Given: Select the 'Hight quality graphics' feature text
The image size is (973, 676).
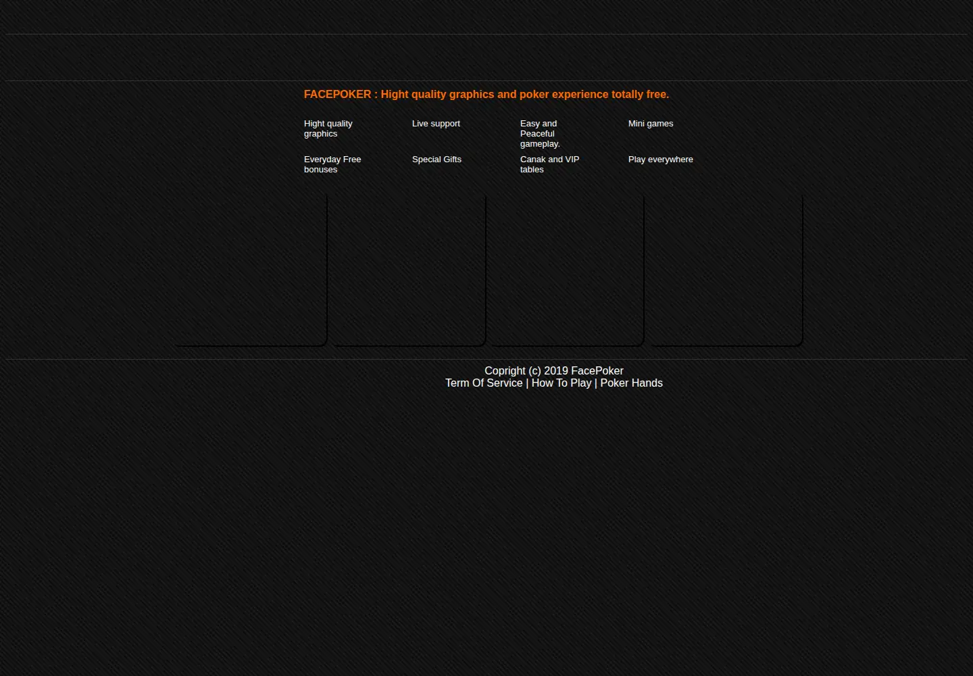Looking at the screenshot, I should 328,128.
